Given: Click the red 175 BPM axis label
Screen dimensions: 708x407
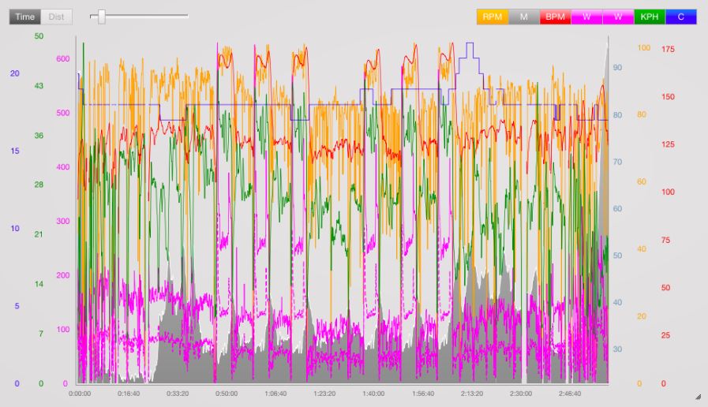Looking at the screenshot, I should coord(668,49).
